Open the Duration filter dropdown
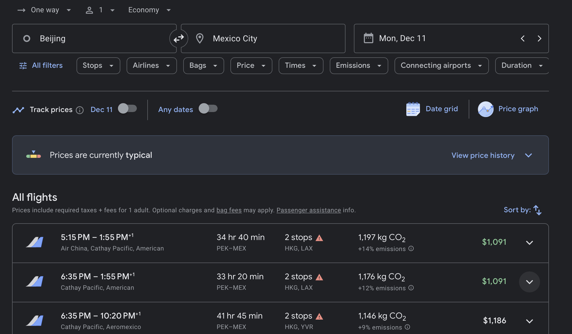 522,66
